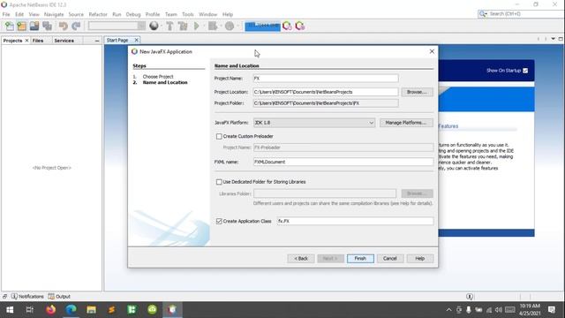
Task: Open the Edit menu
Action: pos(19,14)
